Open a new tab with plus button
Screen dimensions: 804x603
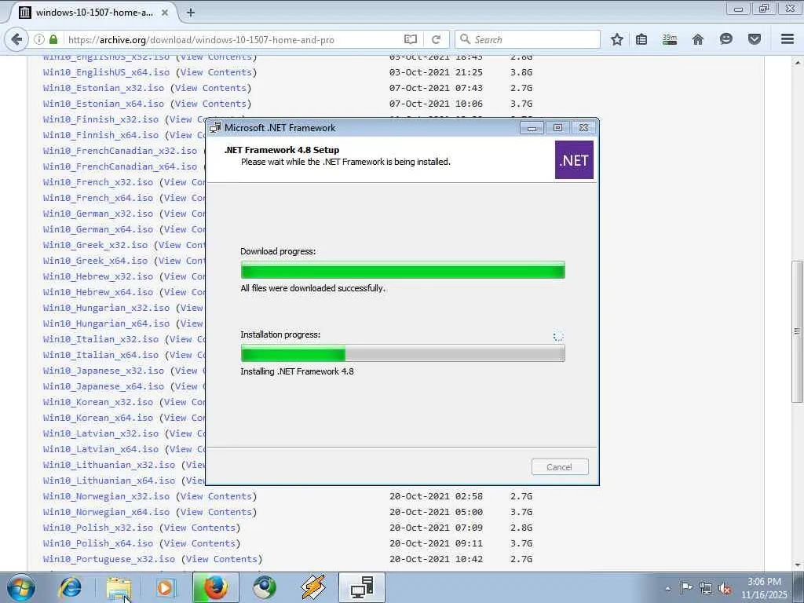190,13
